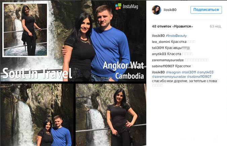Click the @tali3011 mention in reply
Screen dimensions: 227x146
189,72
